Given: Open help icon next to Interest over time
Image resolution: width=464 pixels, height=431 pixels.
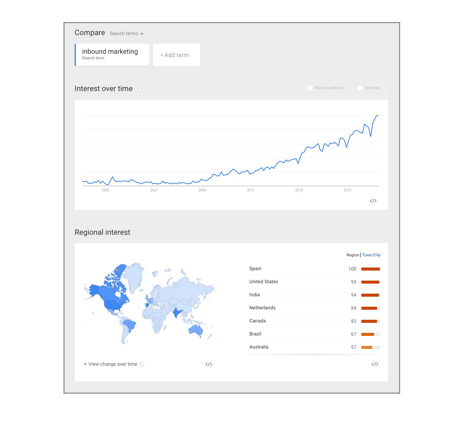Looking at the screenshot, I should pos(142,89).
